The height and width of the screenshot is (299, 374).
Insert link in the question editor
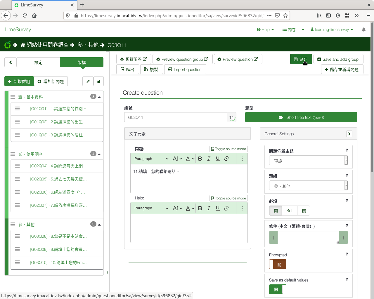(x=226, y=159)
